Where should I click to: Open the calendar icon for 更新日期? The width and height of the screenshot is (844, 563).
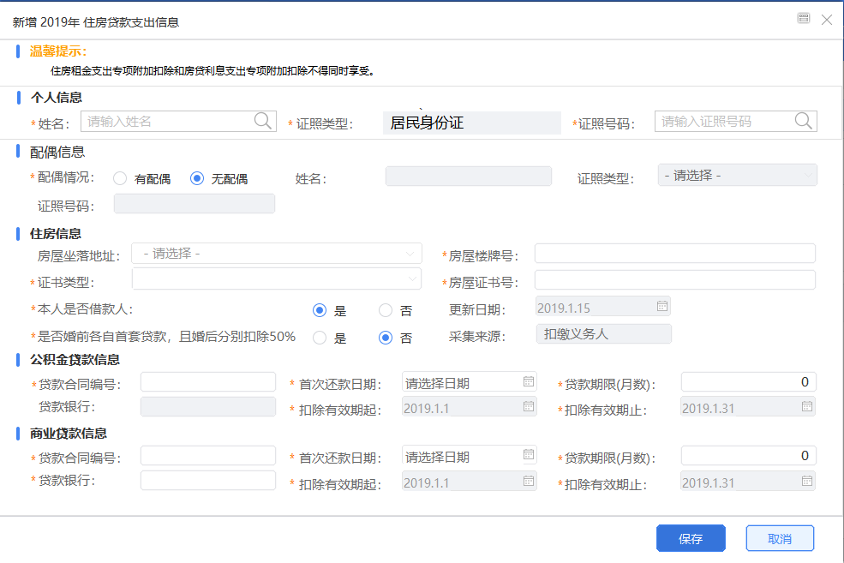coord(662,306)
